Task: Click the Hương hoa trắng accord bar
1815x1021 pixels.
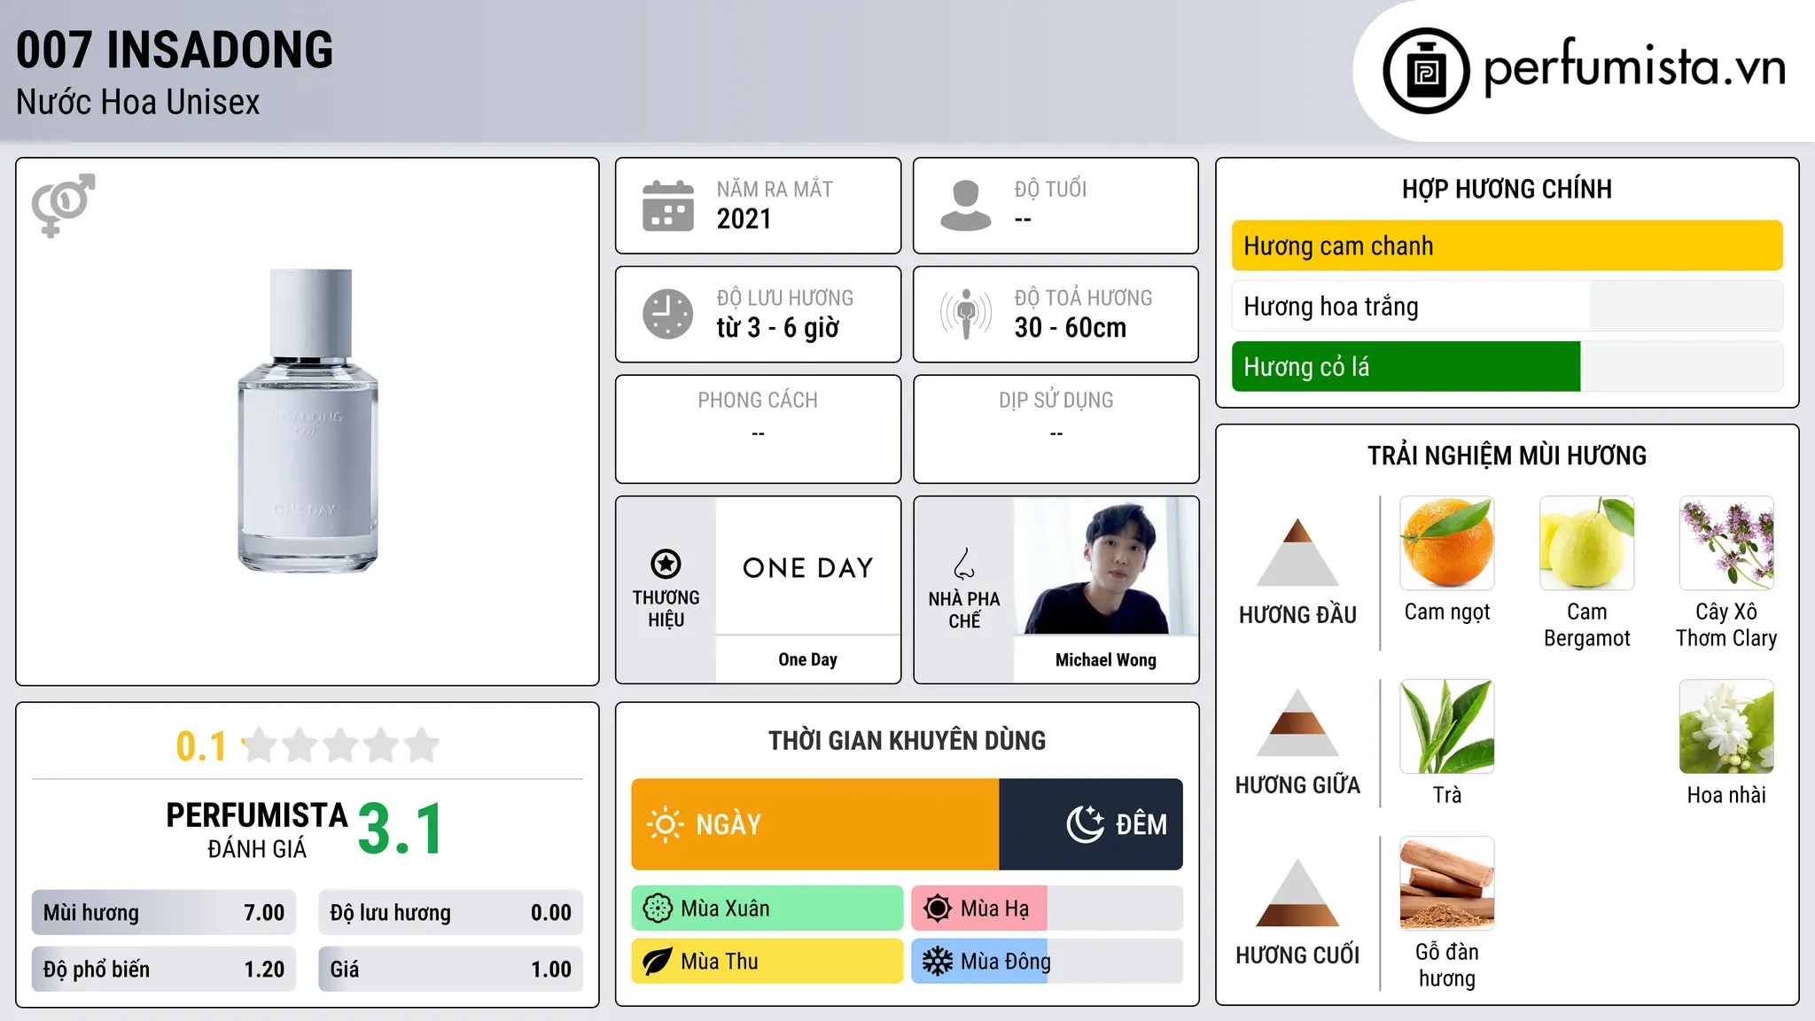Action: [x=1507, y=306]
